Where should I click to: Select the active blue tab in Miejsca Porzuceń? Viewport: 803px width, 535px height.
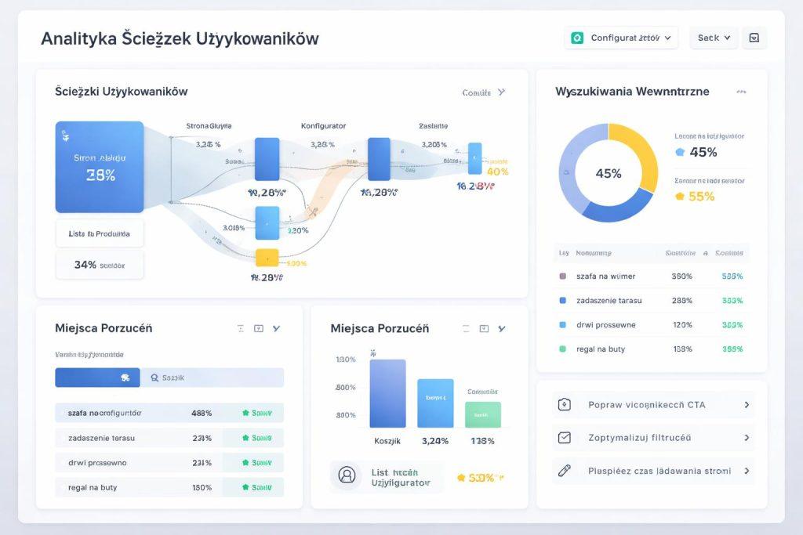[x=97, y=378]
